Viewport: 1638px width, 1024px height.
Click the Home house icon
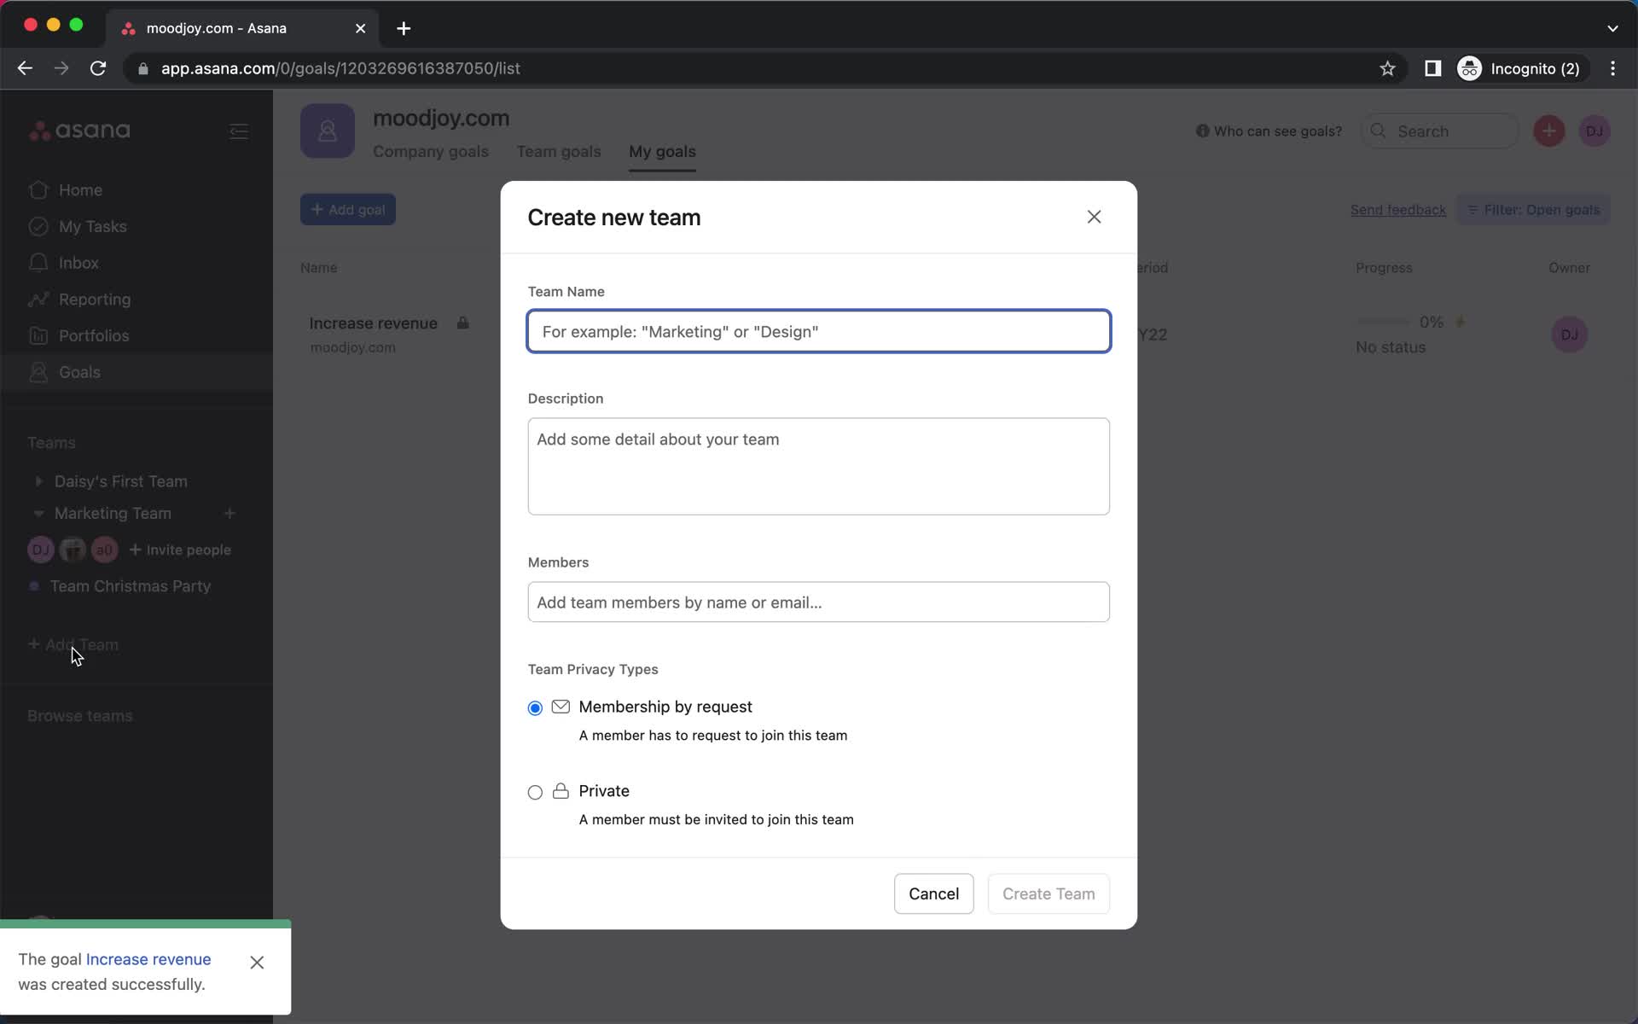tap(38, 189)
